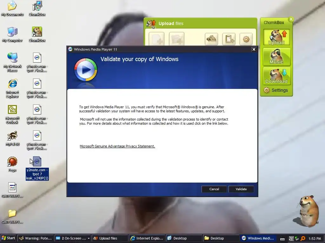Select MyPal 68 desktop shortcut
The image size is (325, 243).
click(x=12, y=139)
